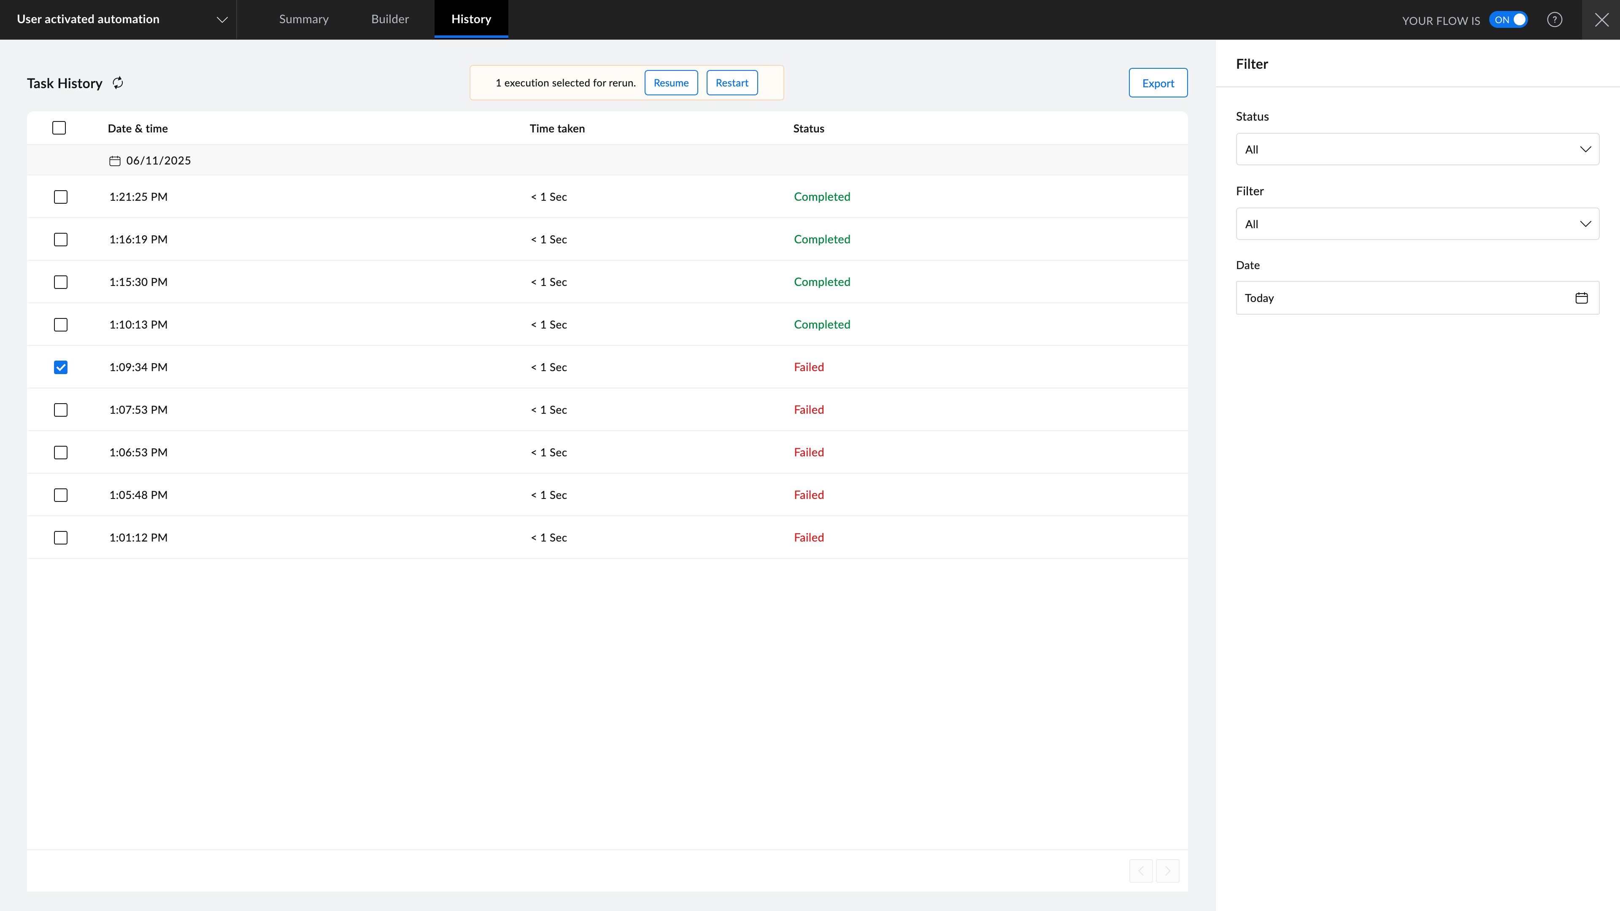Open the help question mark icon

[x=1555, y=19]
